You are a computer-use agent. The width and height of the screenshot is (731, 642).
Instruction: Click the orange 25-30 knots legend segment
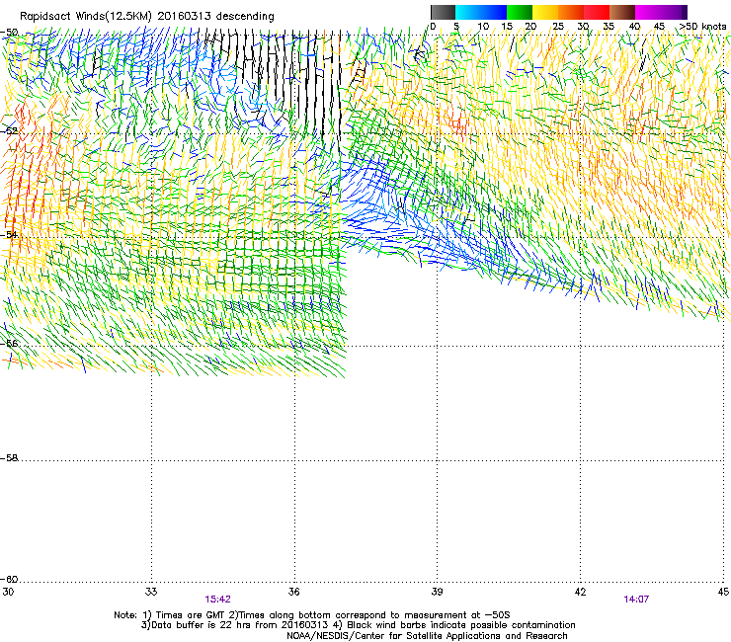571,12
